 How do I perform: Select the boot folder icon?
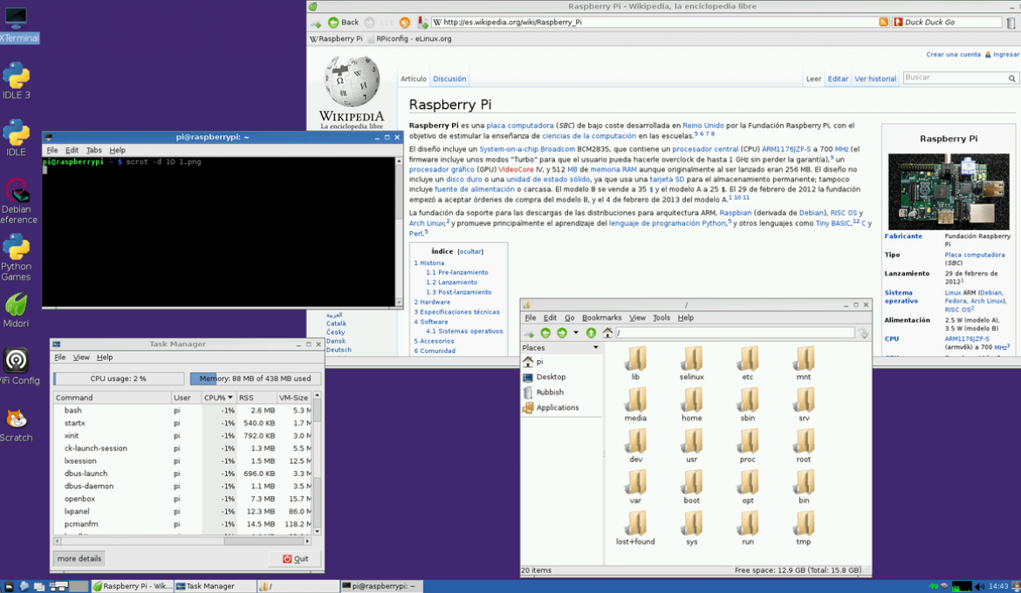click(x=691, y=487)
